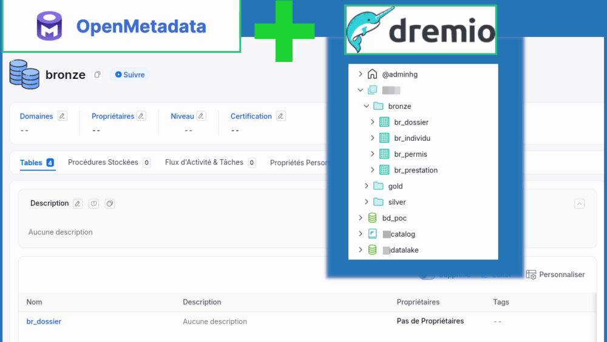
Task: Edit the Domaines field
Action: tap(62, 116)
